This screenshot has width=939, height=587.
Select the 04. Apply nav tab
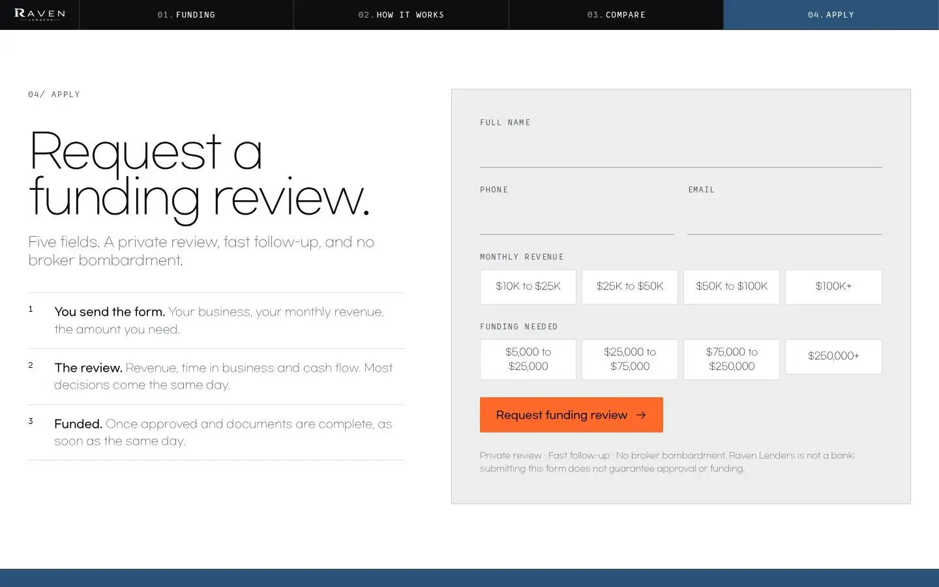(x=831, y=14)
